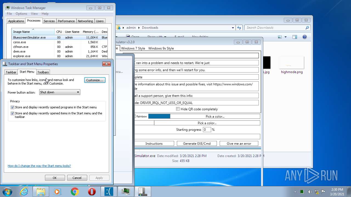
Task: Click the Explorer search magnifier icon
Action: click(x=307, y=28)
